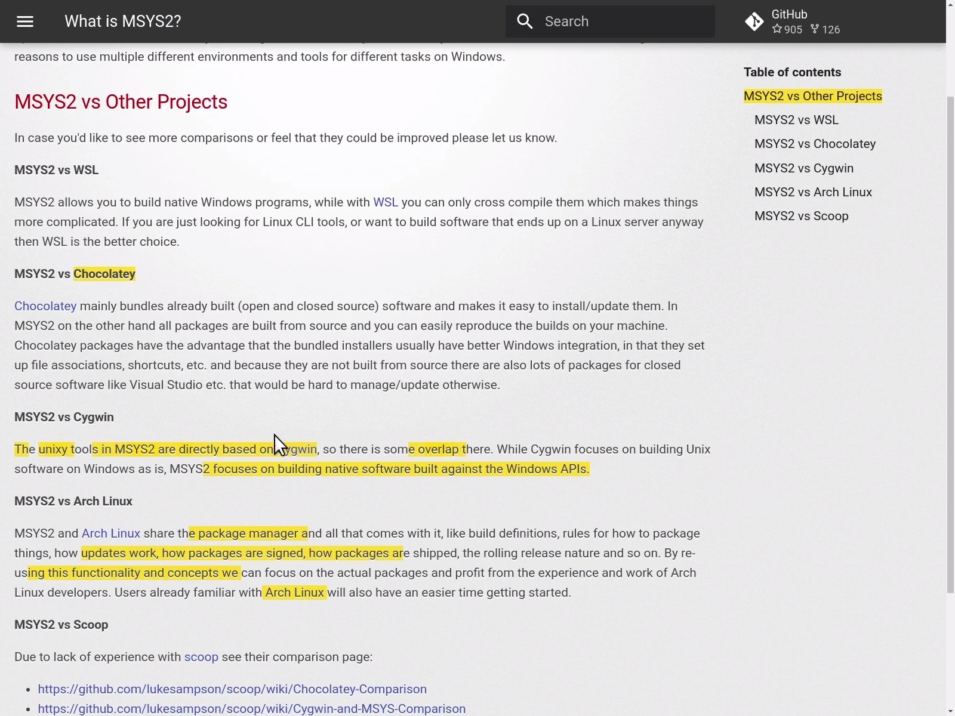
Task: Jump to MSYS2 vs Other Projects in contents
Action: pyautogui.click(x=812, y=96)
